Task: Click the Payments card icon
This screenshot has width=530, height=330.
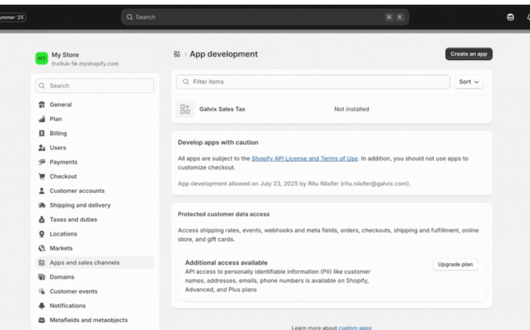Action: click(x=42, y=162)
